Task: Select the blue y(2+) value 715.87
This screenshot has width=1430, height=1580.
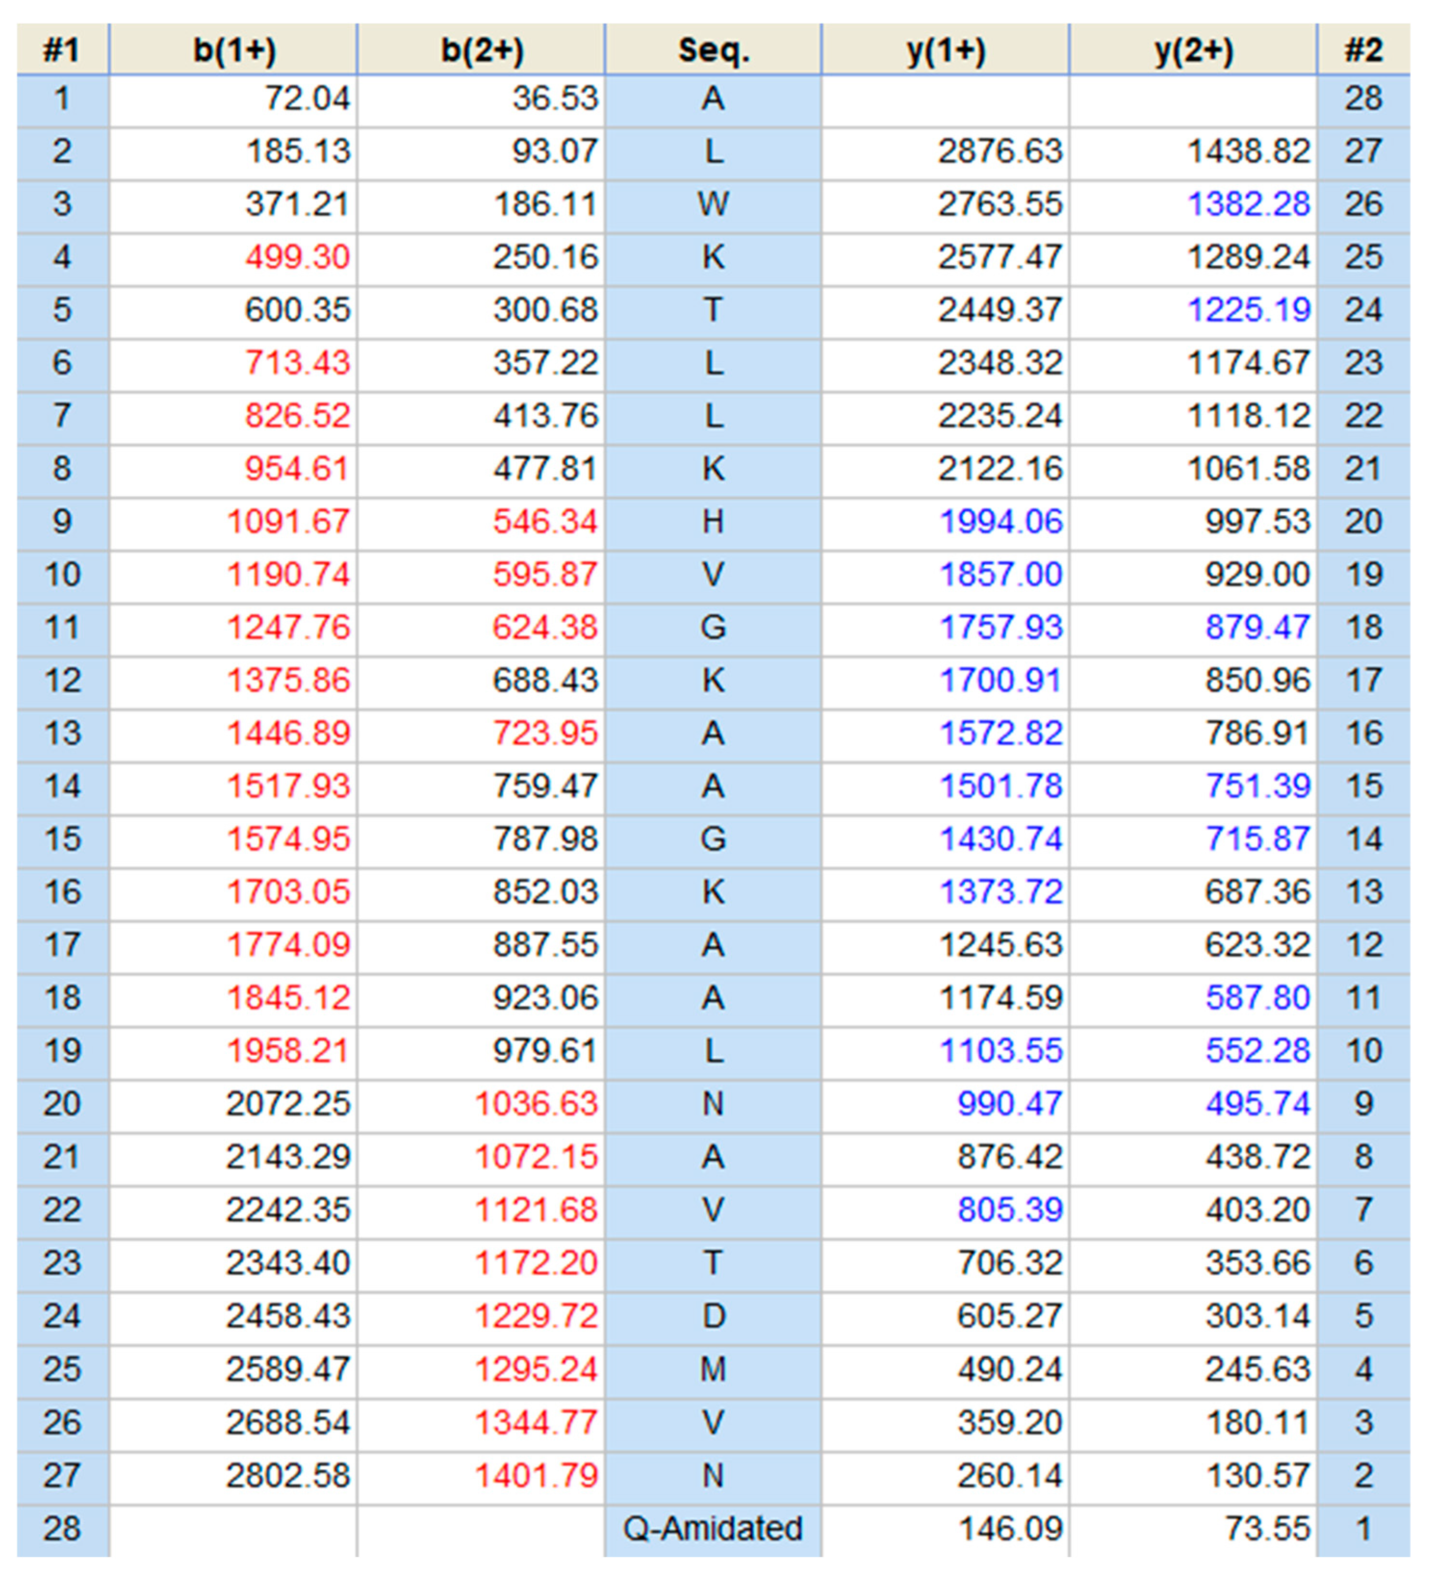Action: [1258, 840]
